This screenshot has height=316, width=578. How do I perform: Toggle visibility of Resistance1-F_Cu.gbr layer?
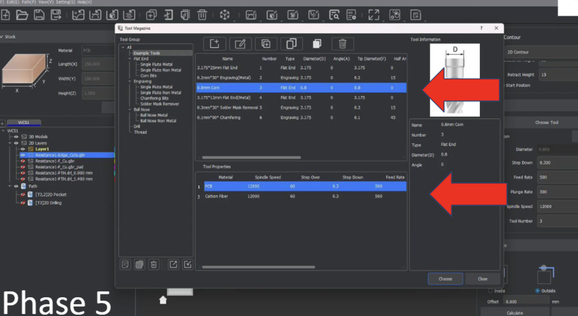point(23,161)
